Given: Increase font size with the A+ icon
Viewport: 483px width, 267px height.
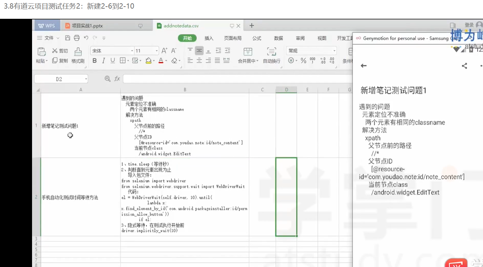Looking at the screenshot, I should (164, 51).
